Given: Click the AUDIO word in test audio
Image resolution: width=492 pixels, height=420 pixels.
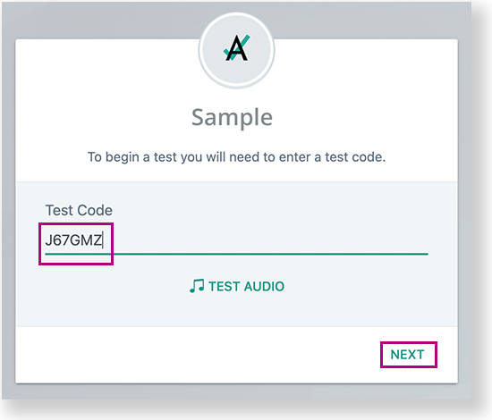Looking at the screenshot, I should tap(264, 287).
